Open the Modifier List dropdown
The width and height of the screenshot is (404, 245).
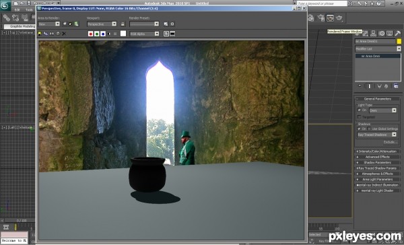(378, 48)
